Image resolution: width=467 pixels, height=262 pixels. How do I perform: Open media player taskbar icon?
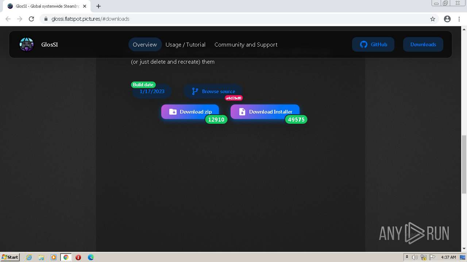coord(54,257)
